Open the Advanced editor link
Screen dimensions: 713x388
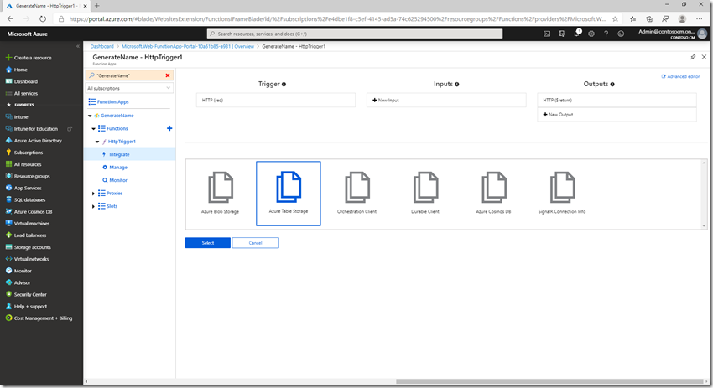(680, 76)
